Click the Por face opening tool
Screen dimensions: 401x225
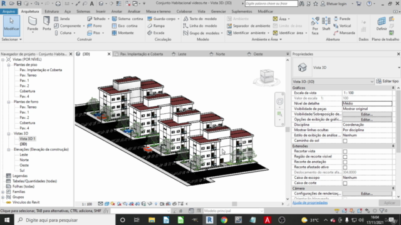pyautogui.click(x=315, y=26)
